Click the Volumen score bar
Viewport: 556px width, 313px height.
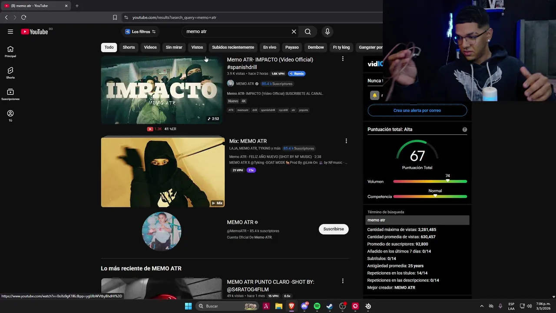[x=430, y=181]
